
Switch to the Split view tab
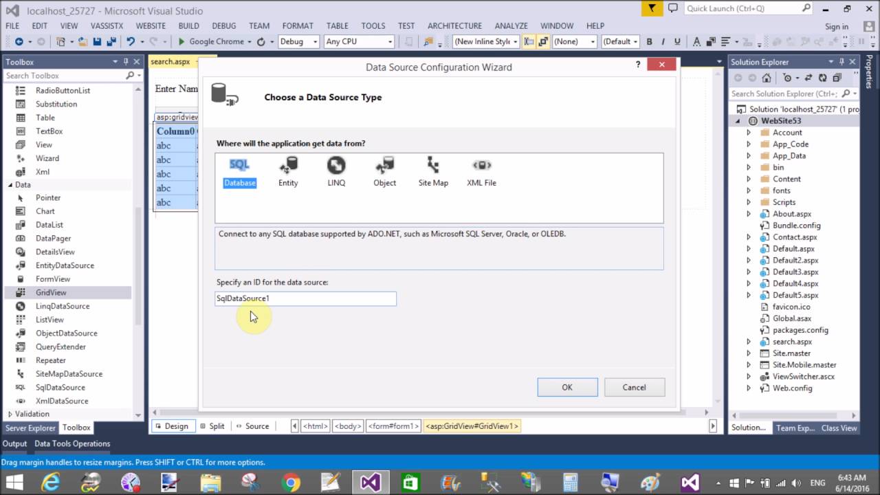pyautogui.click(x=212, y=426)
